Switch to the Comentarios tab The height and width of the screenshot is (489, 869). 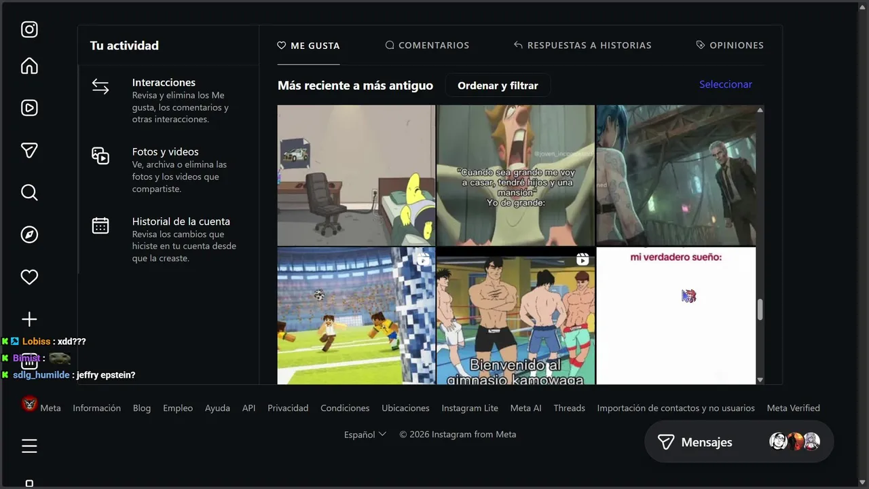pos(427,46)
